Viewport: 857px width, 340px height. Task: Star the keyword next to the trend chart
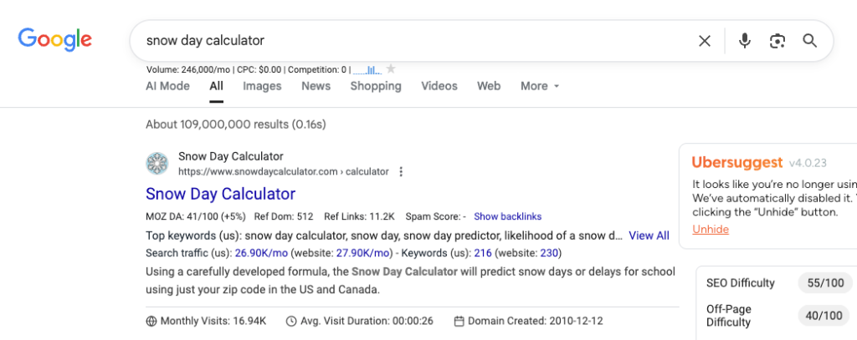pos(390,69)
